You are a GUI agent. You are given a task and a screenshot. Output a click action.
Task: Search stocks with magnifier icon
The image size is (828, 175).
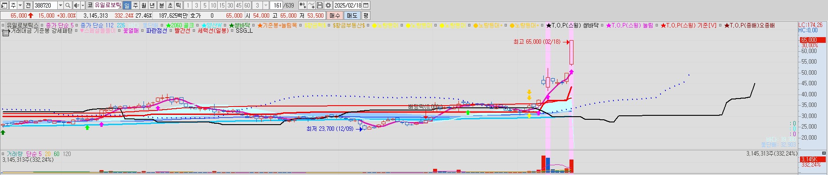[68, 5]
